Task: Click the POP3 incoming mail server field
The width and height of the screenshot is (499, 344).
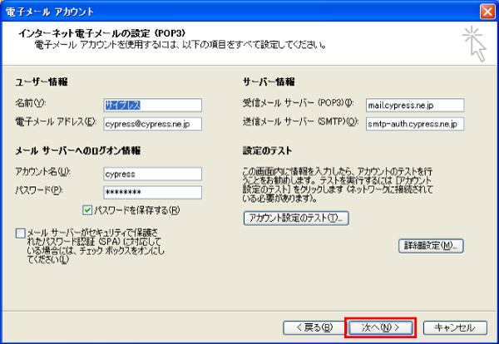Action: pos(415,105)
